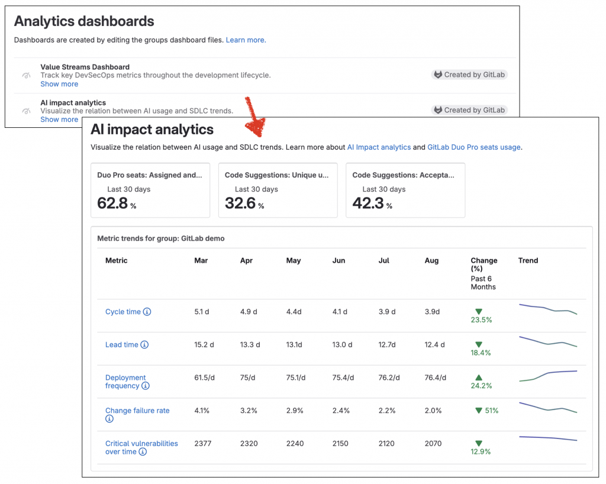Viewport: 606px width, 484px height.
Task: Click the Aug column header
Action: click(431, 260)
